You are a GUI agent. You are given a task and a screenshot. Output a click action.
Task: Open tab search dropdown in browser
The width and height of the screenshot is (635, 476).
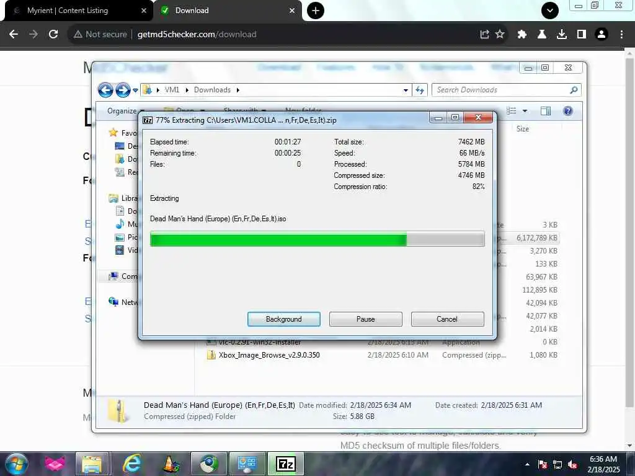tap(549, 11)
